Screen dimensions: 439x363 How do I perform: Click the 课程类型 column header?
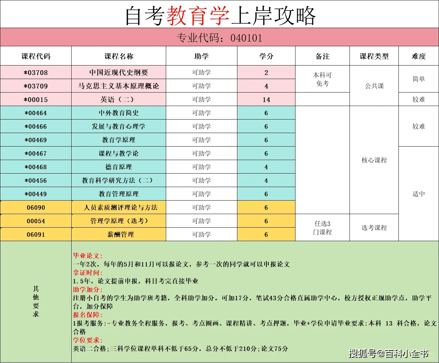tap(374, 56)
